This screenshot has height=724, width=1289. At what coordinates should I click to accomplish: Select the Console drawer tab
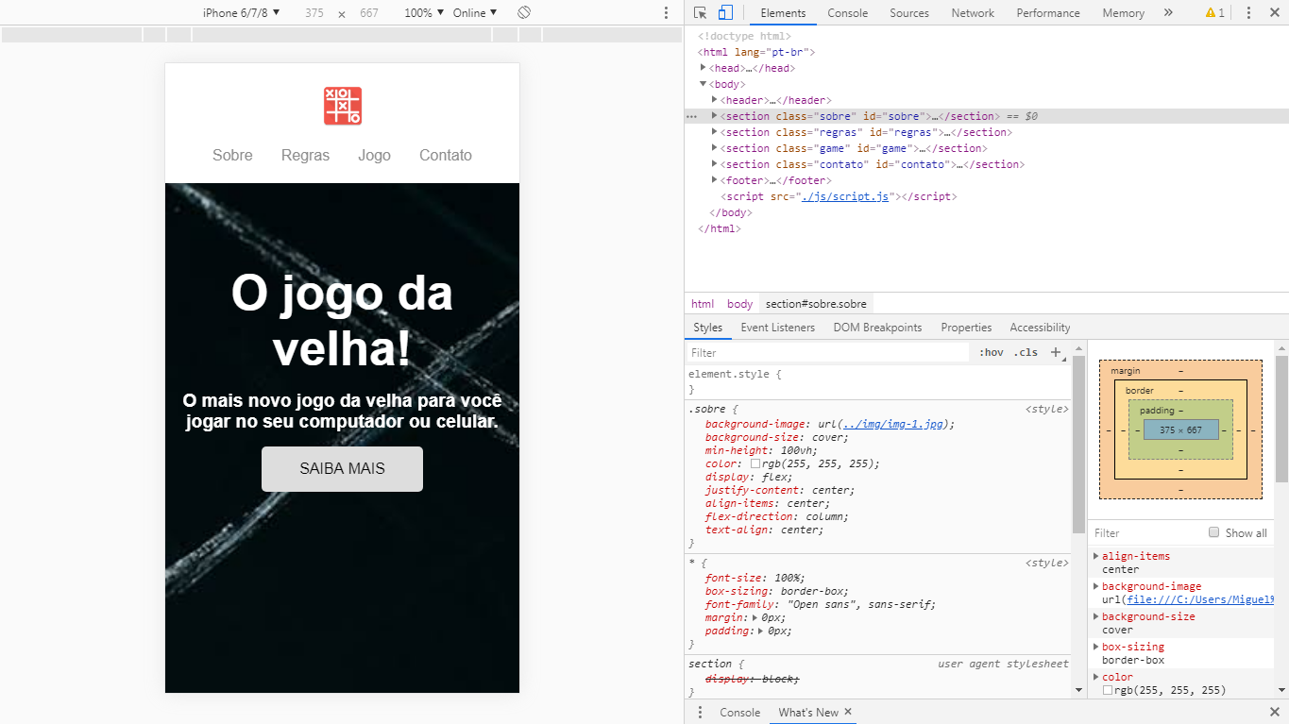[x=739, y=713]
